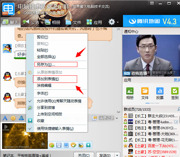Open the 投票 voting app icon
180x157 pixels.
pos(160,91)
